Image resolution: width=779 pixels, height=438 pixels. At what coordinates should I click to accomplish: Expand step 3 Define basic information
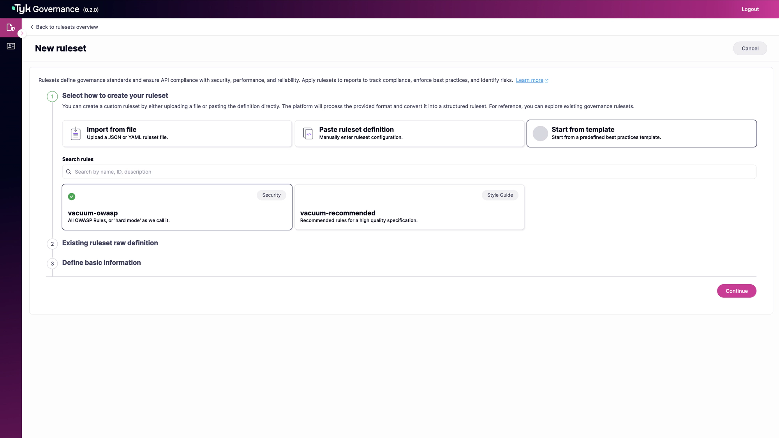(101, 263)
